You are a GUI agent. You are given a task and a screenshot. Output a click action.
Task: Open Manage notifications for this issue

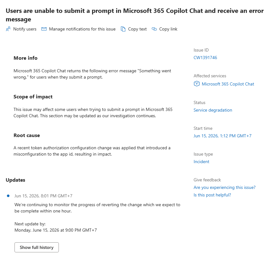tap(78, 29)
